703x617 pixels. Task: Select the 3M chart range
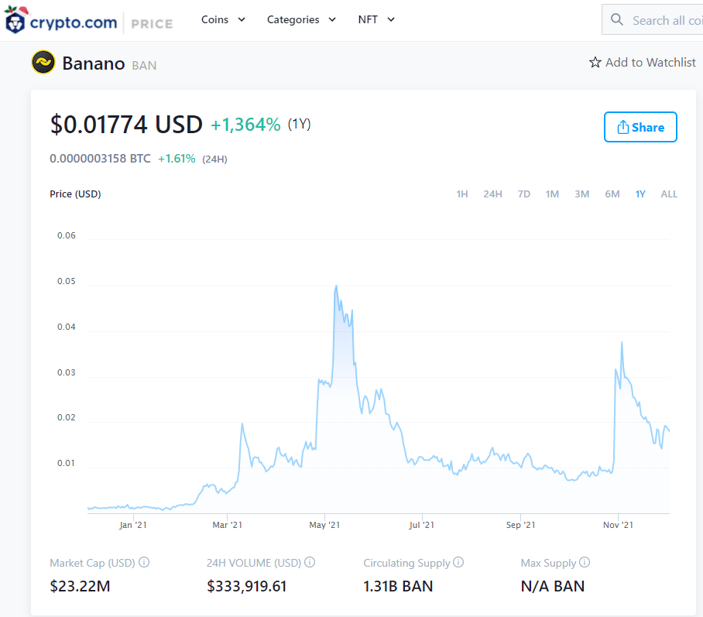click(582, 194)
